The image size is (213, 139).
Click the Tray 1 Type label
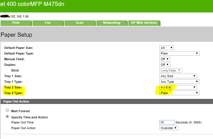pos(13,82)
